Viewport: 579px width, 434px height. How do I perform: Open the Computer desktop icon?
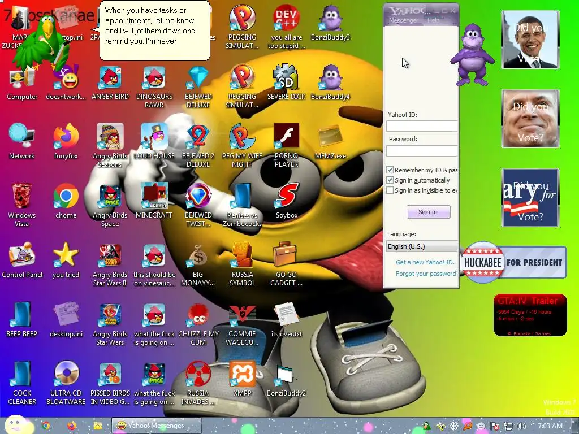[x=22, y=78]
